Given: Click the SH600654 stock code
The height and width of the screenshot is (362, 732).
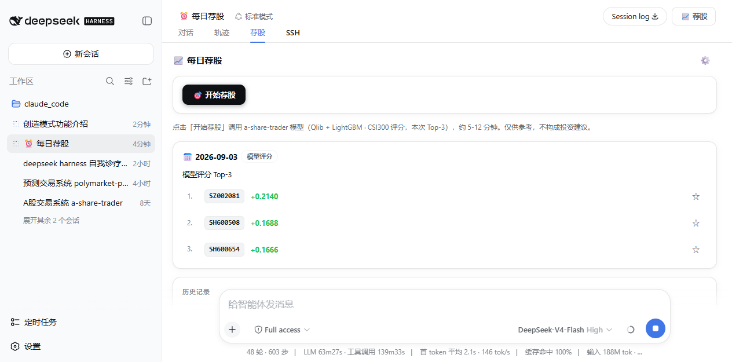Looking at the screenshot, I should point(224,250).
